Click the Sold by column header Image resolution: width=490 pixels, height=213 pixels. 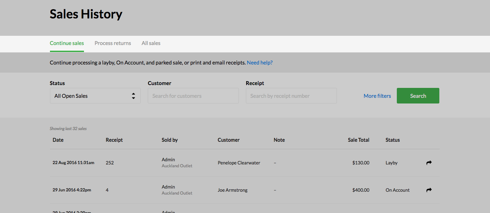170,140
